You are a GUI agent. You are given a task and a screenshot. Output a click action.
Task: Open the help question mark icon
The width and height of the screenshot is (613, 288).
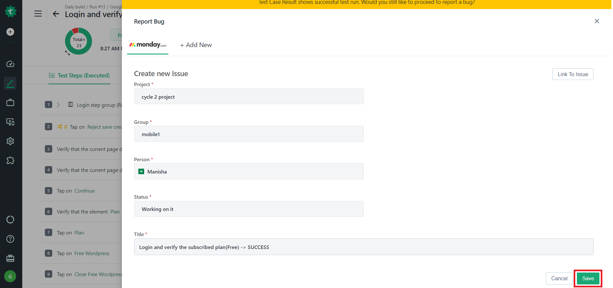coord(10,239)
